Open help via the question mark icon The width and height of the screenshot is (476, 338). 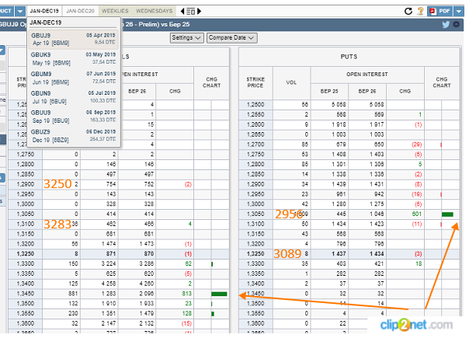[x=420, y=11]
